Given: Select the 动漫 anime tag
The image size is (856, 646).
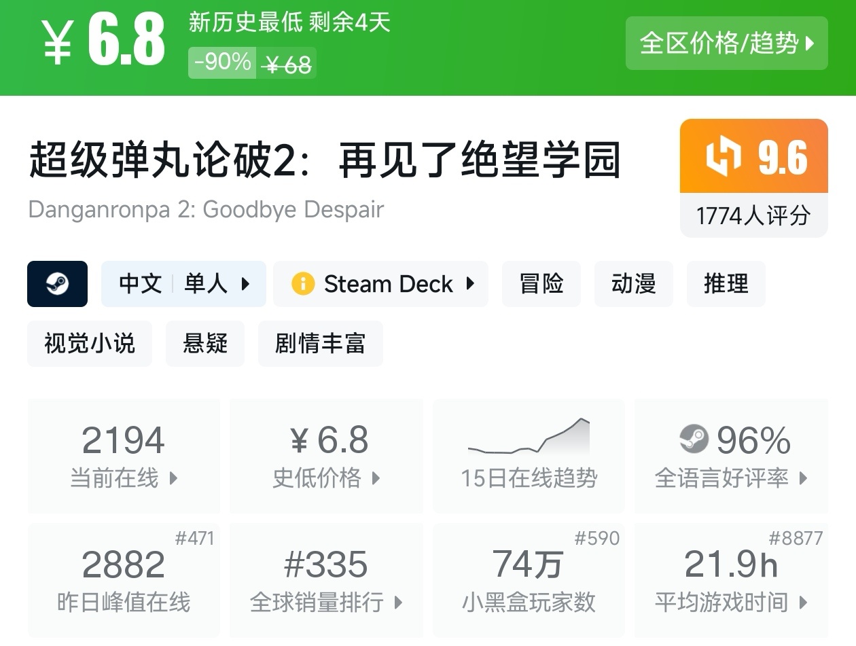Looking at the screenshot, I should pos(633,284).
